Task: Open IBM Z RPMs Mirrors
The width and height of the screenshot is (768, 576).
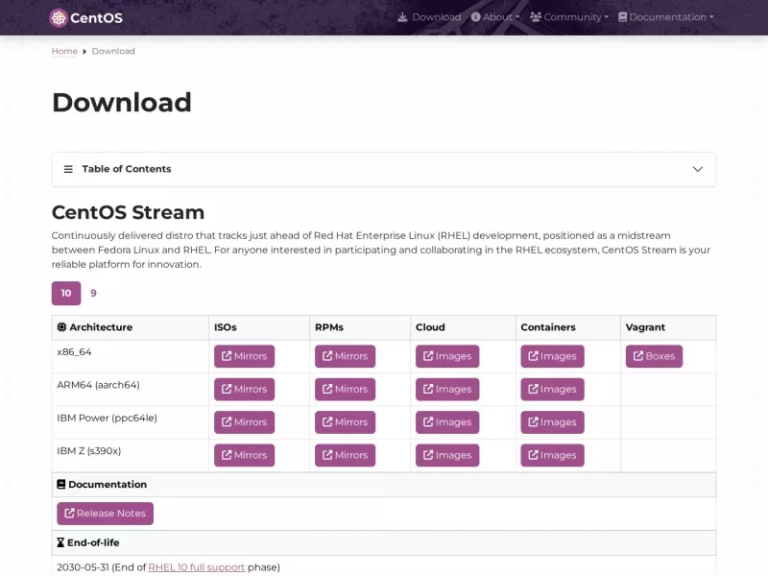Action: coord(345,455)
